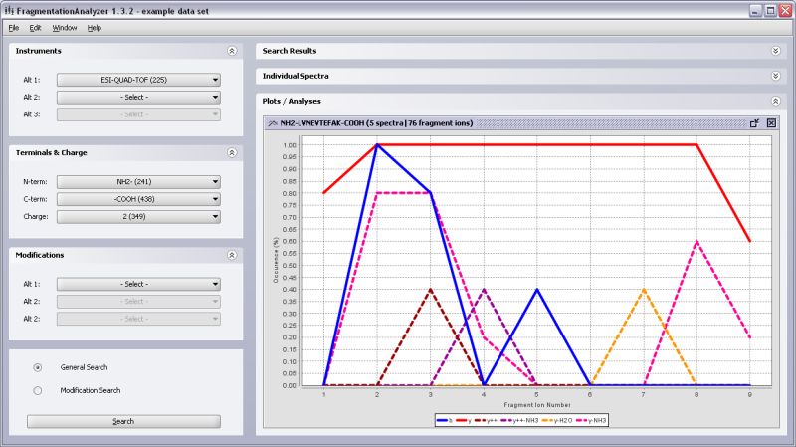Click the plot frame chart icon

273,123
